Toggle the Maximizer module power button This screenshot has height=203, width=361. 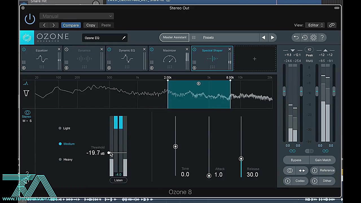coord(151,49)
